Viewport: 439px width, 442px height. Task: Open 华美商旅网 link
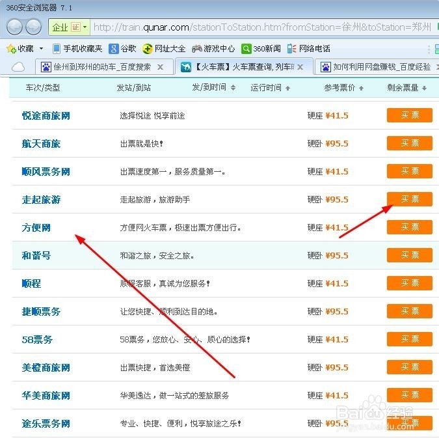point(46,396)
